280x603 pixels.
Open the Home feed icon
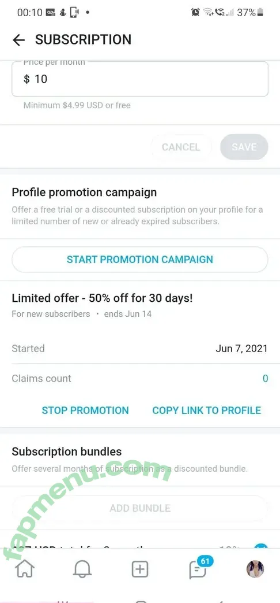pyautogui.click(x=25, y=569)
